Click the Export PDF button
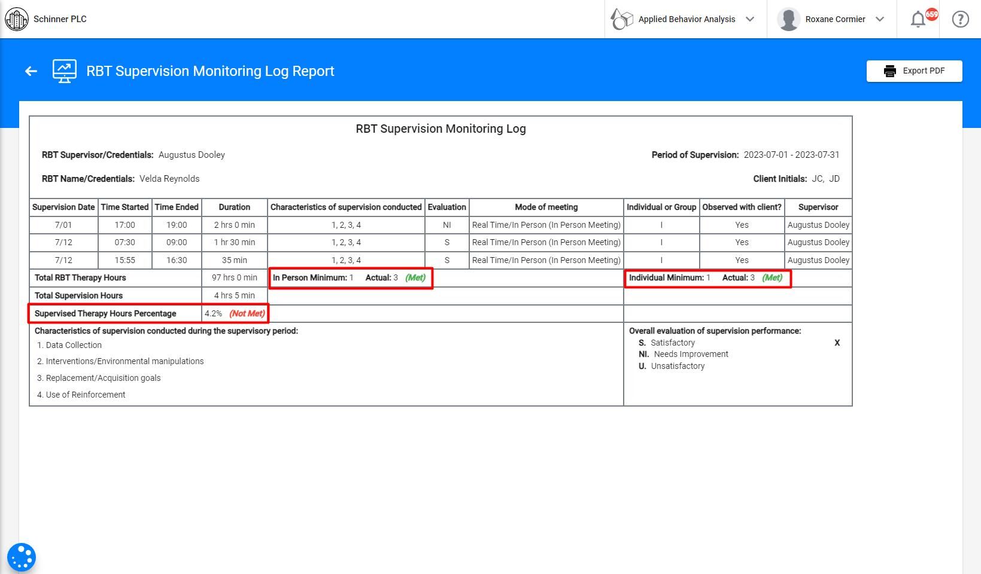Screen dimensions: 981x574 coord(914,71)
